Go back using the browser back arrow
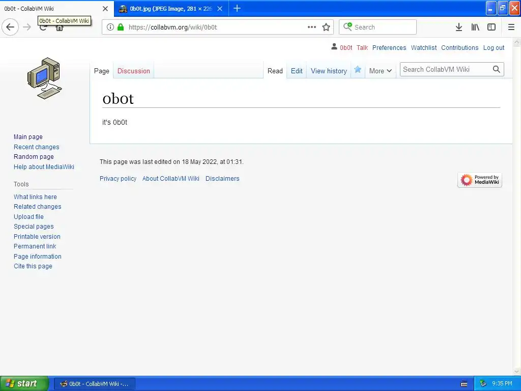The image size is (521, 391). tap(10, 27)
